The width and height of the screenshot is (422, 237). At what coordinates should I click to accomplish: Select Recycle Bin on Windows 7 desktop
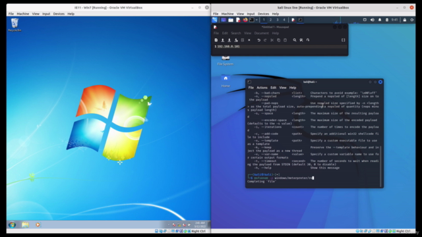[15, 25]
